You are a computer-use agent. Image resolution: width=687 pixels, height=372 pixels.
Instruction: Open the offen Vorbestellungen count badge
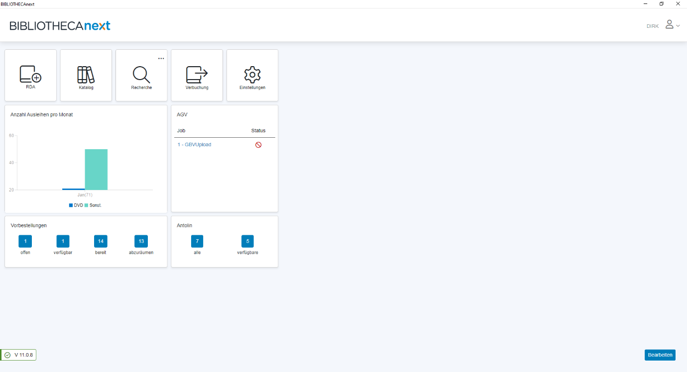point(25,241)
